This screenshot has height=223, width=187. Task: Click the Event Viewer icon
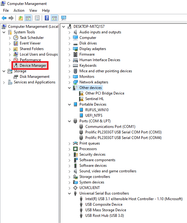pyautogui.click(x=16, y=43)
